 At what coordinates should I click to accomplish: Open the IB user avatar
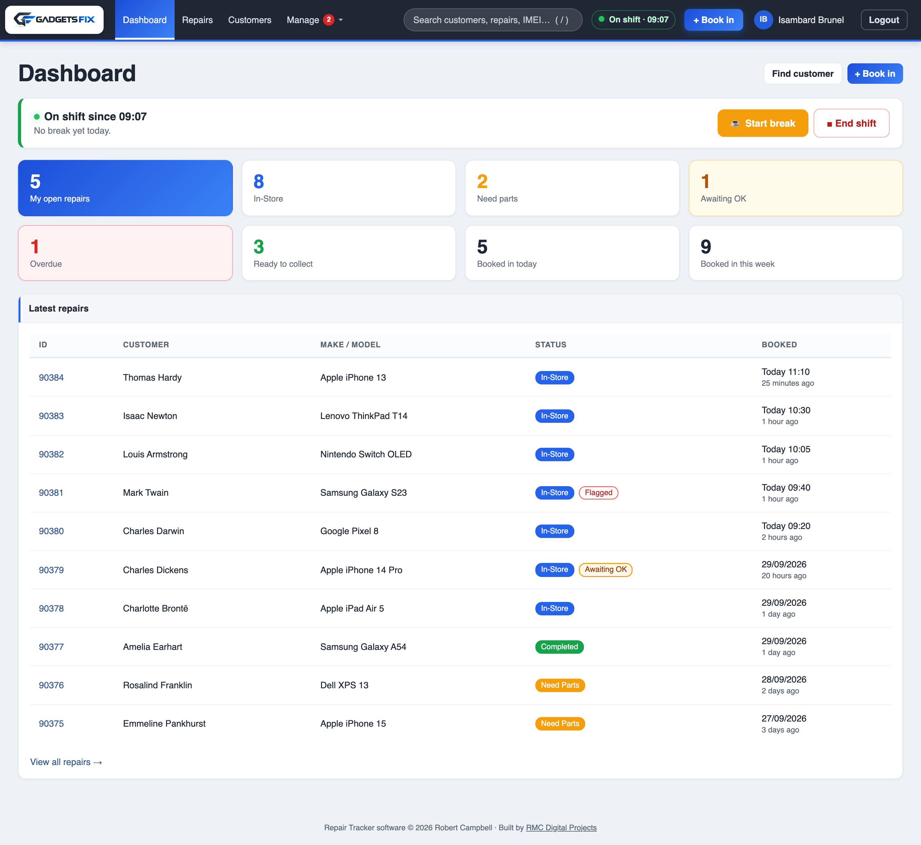[x=763, y=20]
